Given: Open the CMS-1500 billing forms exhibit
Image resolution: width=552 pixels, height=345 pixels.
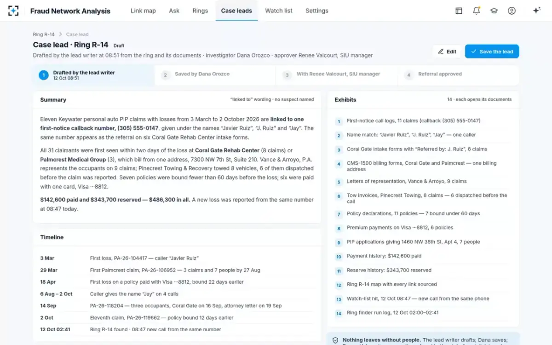Looking at the screenshot, I should tap(423, 166).
